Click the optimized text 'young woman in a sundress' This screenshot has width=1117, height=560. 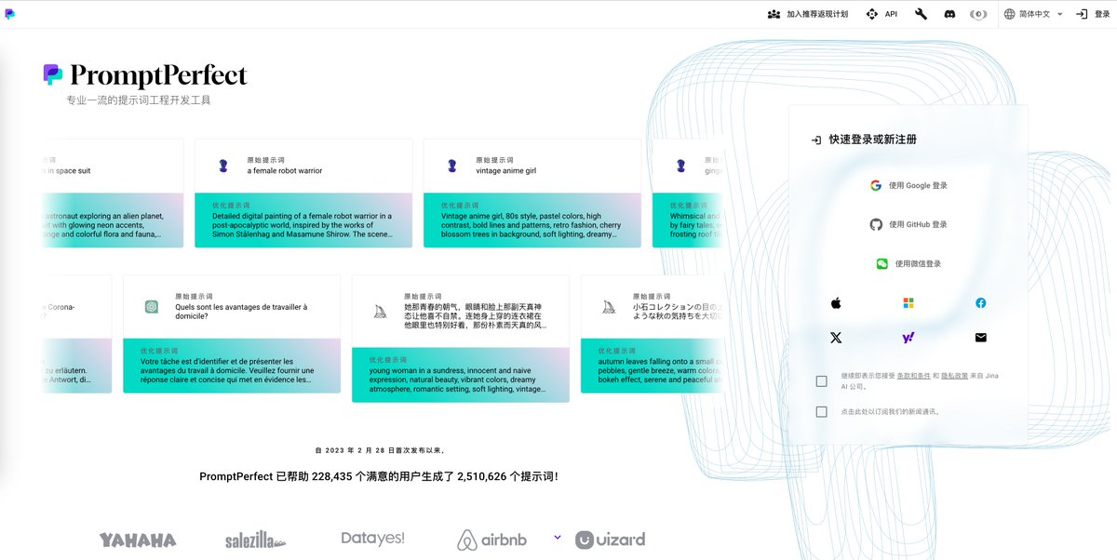click(x=456, y=380)
